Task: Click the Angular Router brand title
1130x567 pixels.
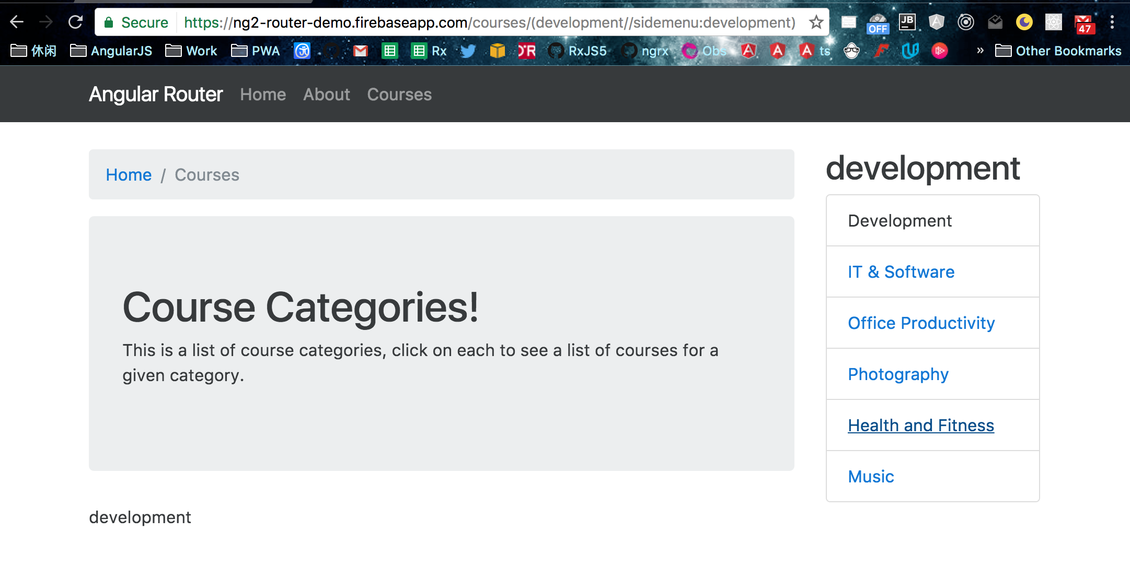Action: click(x=156, y=95)
